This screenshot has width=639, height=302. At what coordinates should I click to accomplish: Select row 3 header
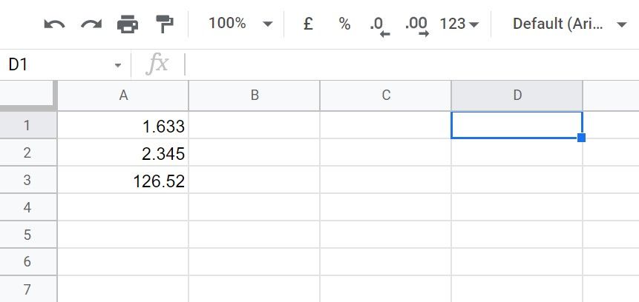[27, 180]
